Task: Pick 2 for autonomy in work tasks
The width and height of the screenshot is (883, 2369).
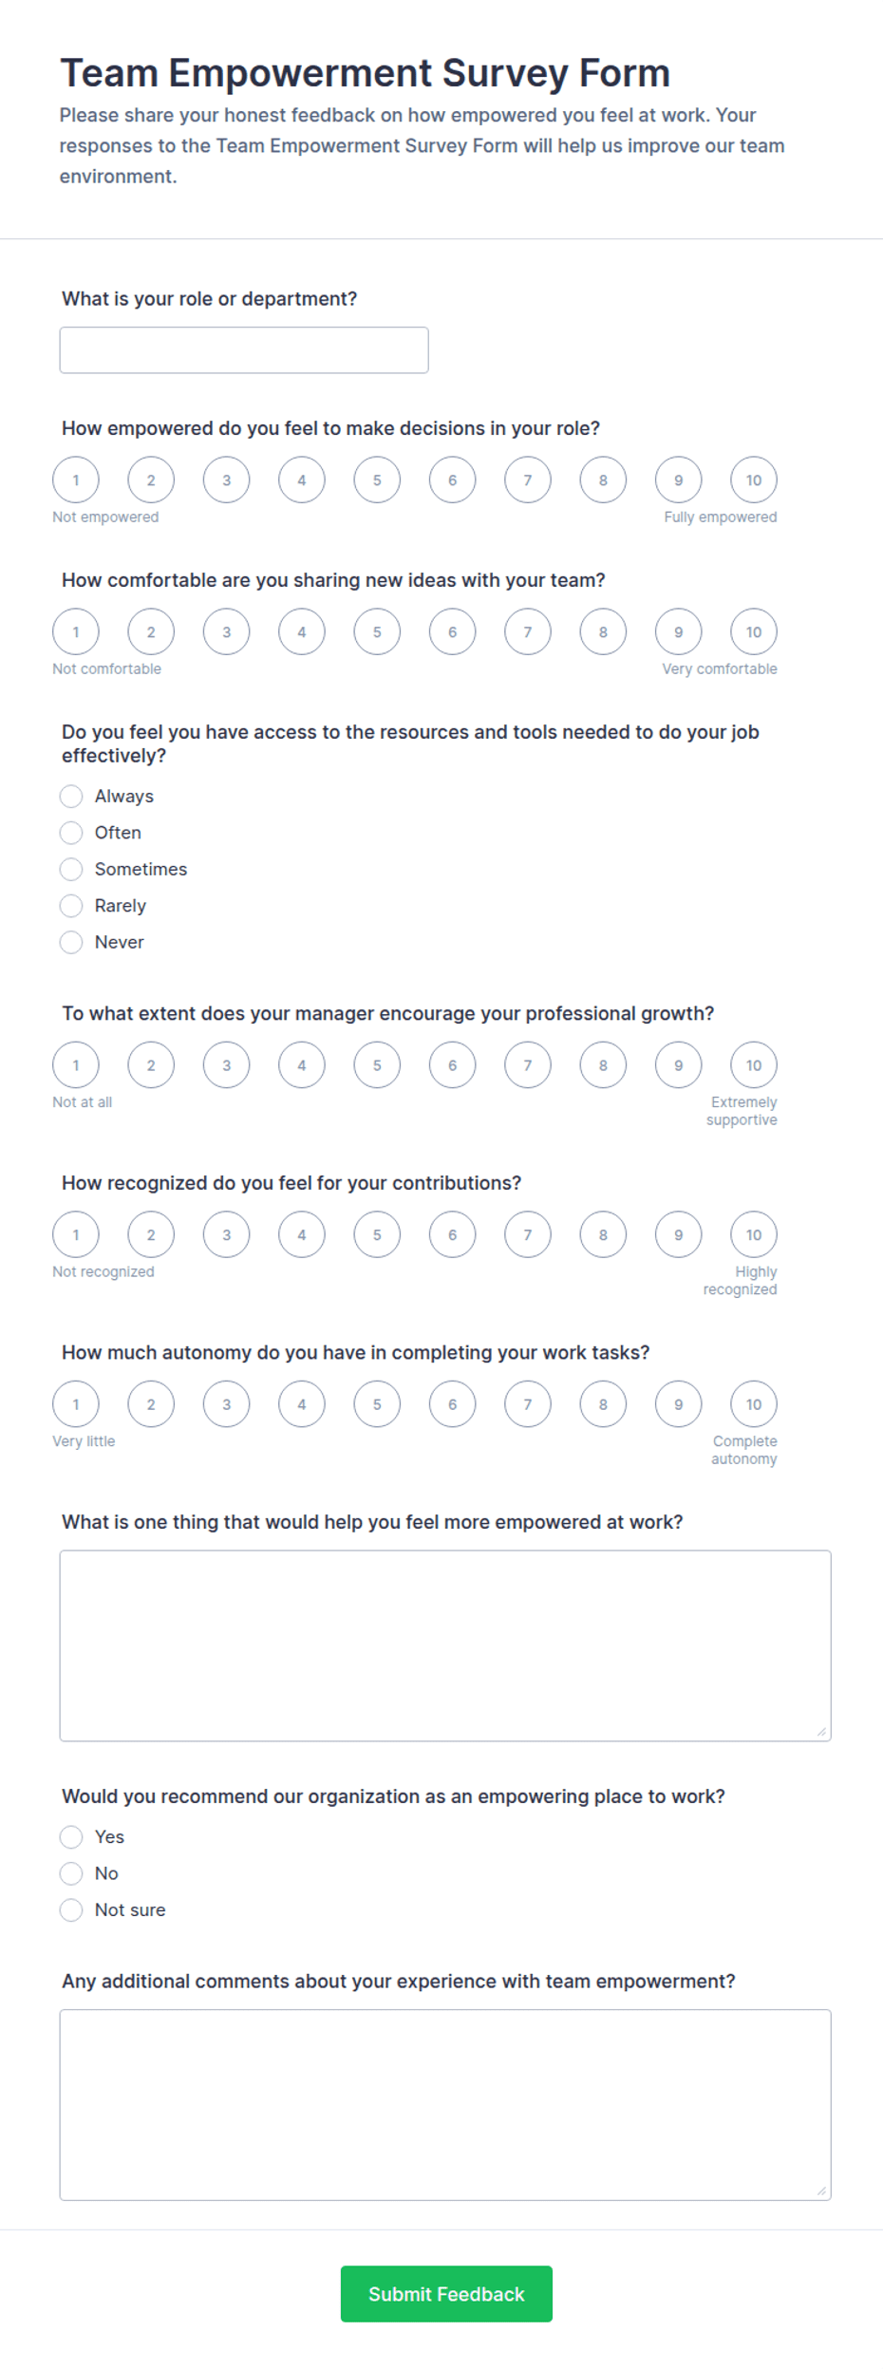Action: click(x=151, y=1404)
